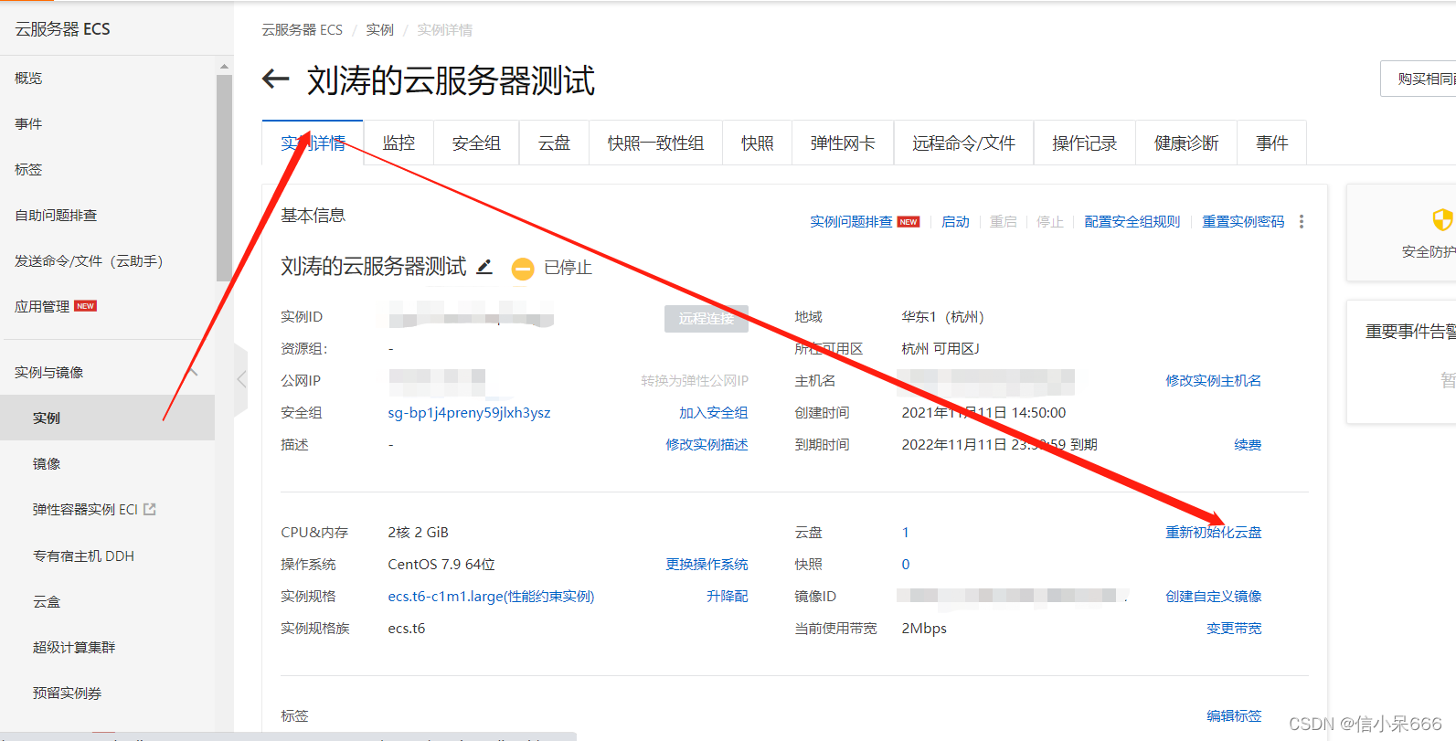This screenshot has height=741, width=1456.
Task: Open the three-dot more actions menu
Action: click(x=1302, y=222)
